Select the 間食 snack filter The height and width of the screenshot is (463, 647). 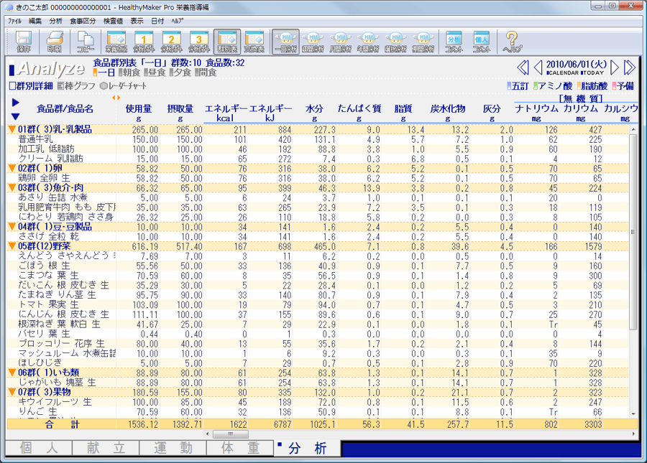(x=206, y=73)
